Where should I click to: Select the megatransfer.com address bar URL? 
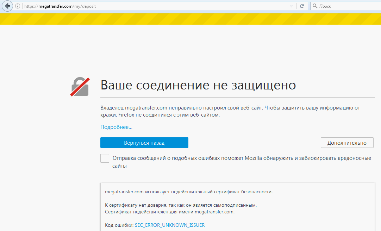click(60, 6)
